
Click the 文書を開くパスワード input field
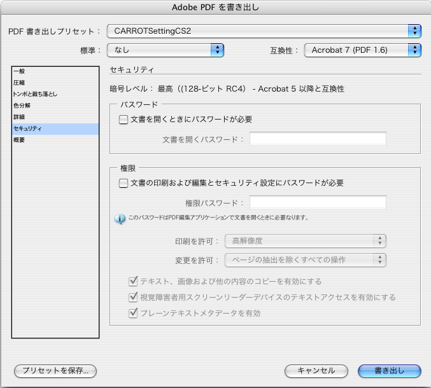pyautogui.click(x=318, y=139)
